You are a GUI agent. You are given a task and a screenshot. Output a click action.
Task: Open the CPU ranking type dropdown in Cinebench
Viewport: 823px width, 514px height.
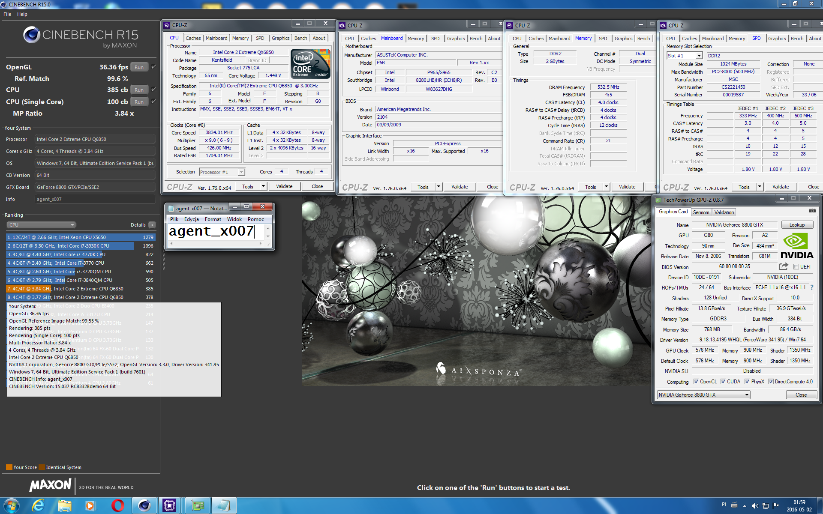pyautogui.click(x=41, y=225)
